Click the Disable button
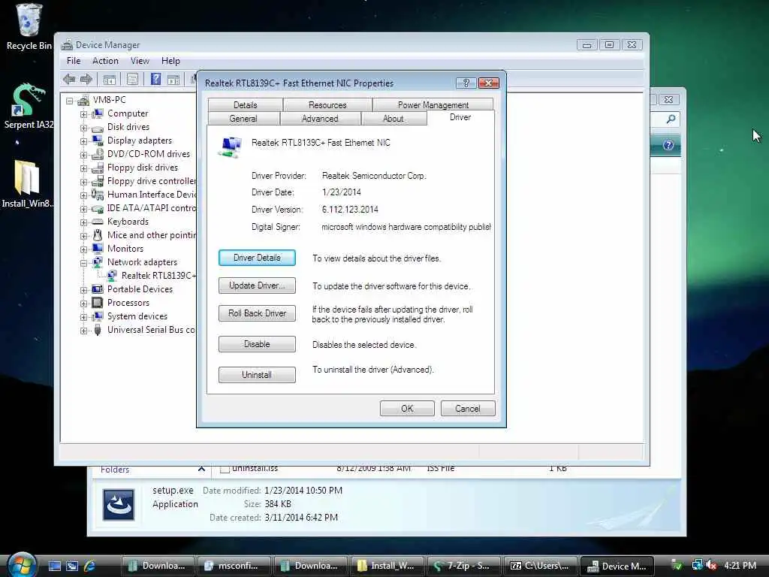Image resolution: width=769 pixels, height=577 pixels. point(257,344)
